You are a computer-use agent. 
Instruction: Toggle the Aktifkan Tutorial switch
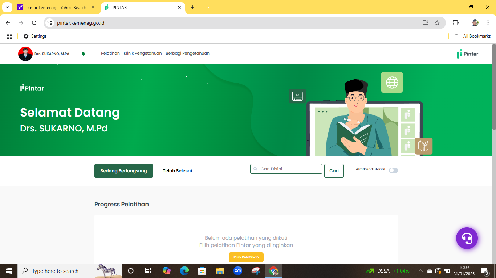[393, 170]
